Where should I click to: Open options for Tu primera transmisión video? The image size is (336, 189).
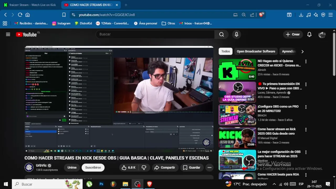tap(306, 84)
